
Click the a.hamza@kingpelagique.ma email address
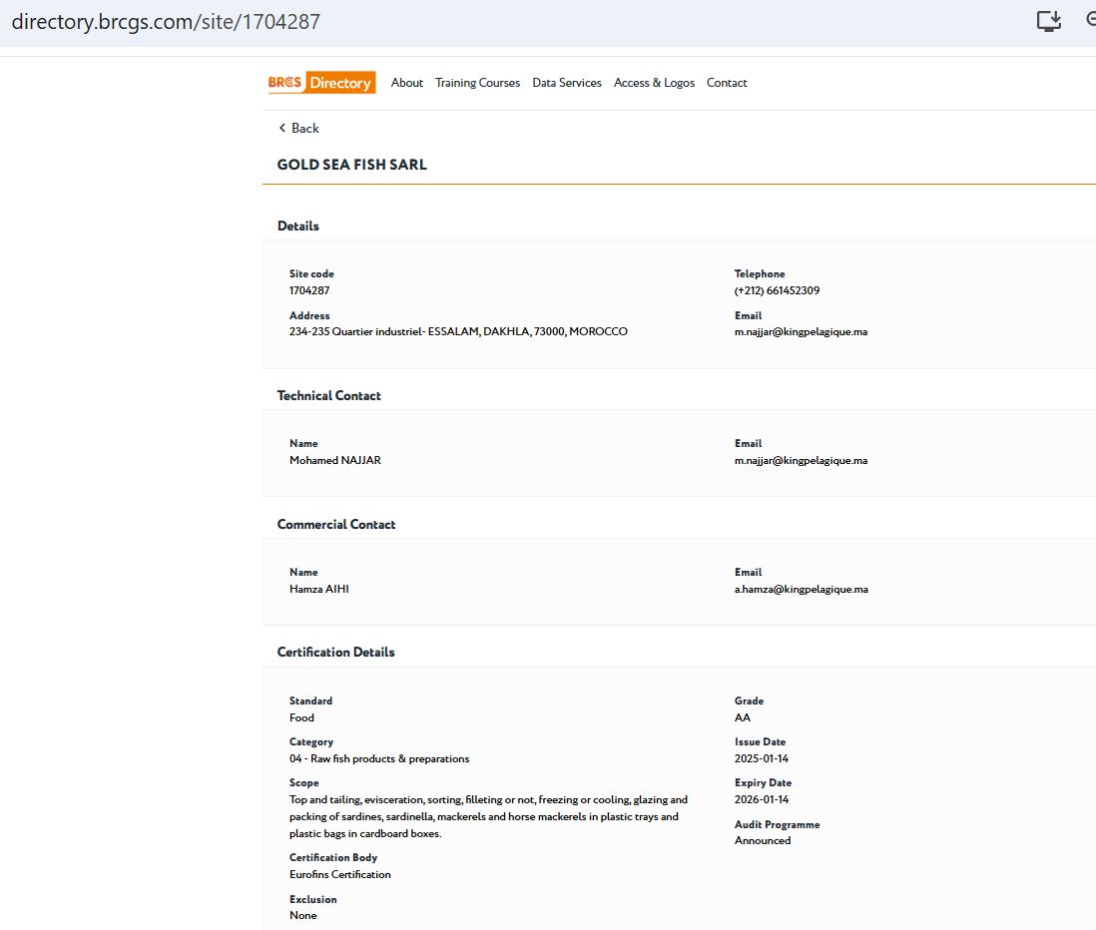[801, 589]
